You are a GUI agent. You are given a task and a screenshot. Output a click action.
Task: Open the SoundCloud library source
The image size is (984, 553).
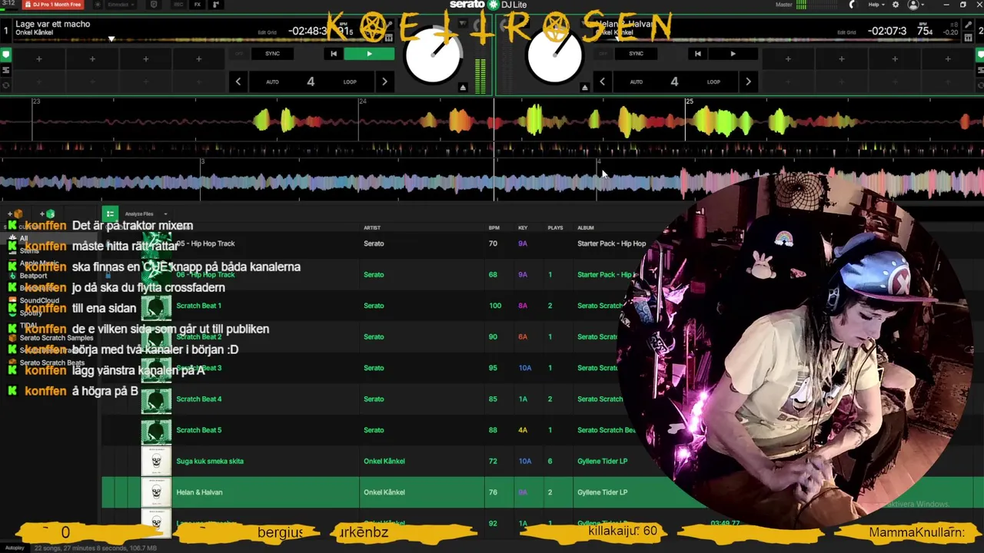39,300
